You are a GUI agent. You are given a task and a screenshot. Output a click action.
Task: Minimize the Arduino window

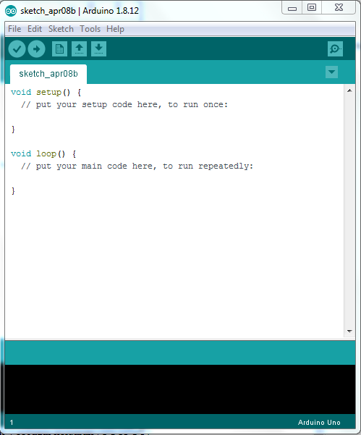coord(292,8)
